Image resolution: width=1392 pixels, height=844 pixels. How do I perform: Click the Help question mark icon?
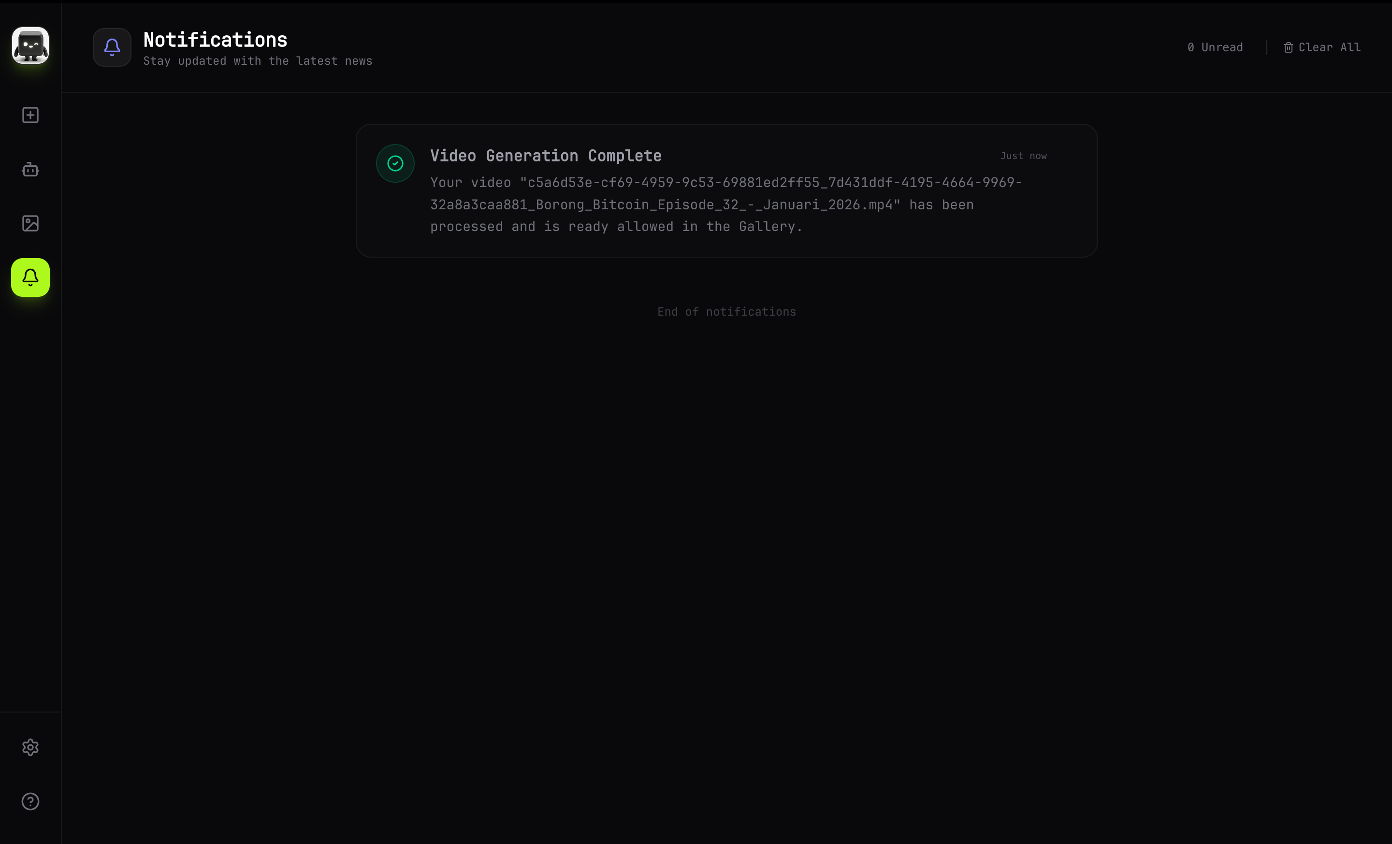point(30,801)
